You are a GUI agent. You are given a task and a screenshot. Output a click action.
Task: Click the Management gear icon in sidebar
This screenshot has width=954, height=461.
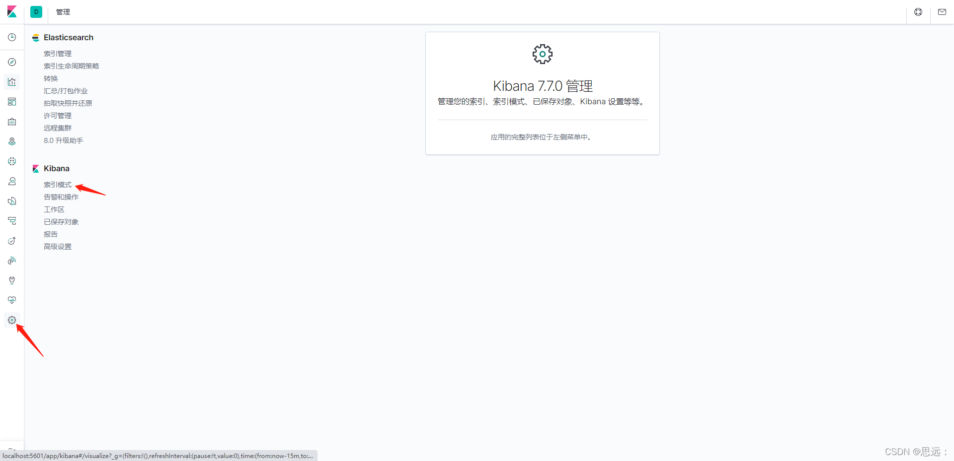click(12, 320)
